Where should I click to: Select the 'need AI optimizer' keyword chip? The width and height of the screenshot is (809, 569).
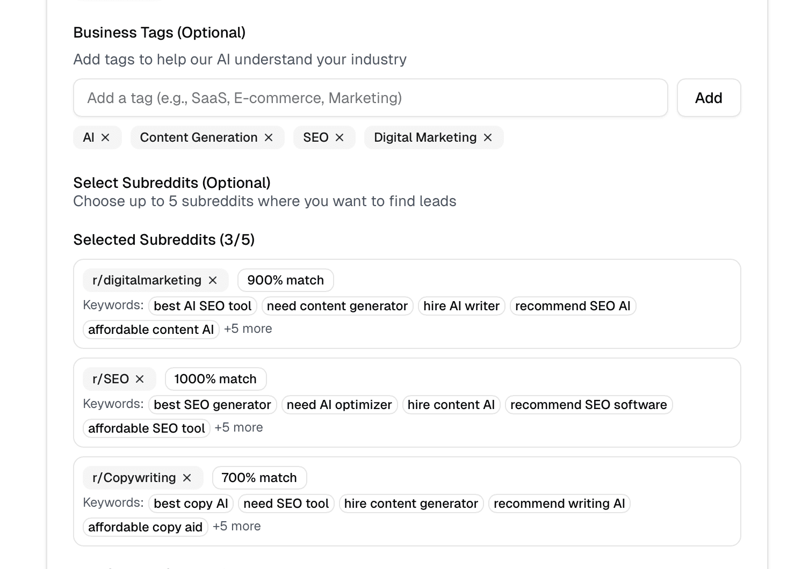339,405
